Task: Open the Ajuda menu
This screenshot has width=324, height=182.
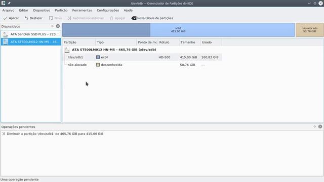Action: coord(128,10)
